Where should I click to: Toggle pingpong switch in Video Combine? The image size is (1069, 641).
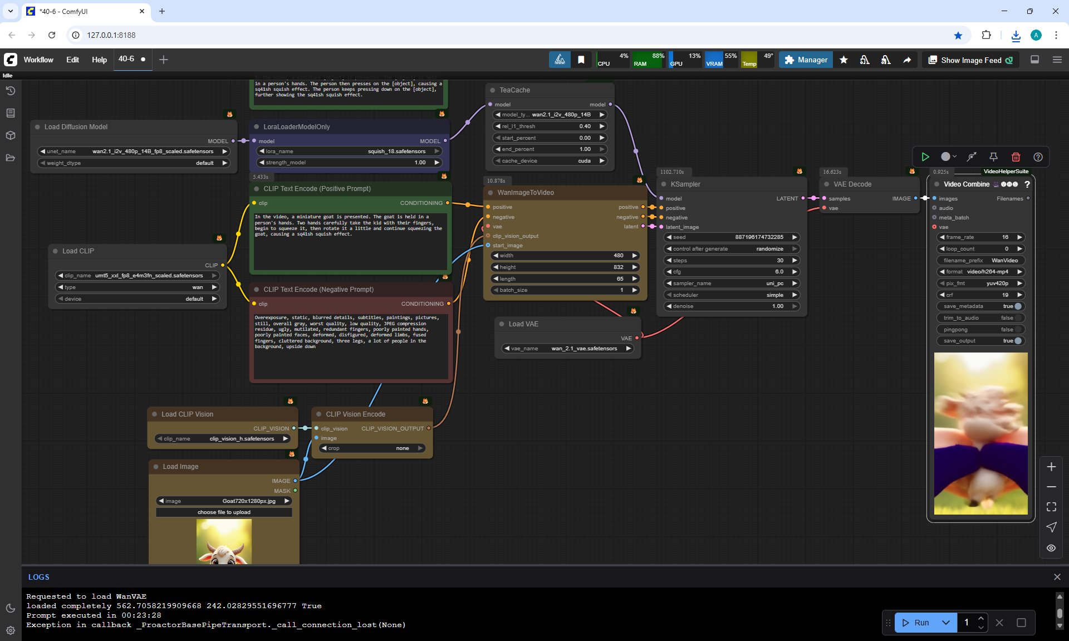coord(1018,330)
